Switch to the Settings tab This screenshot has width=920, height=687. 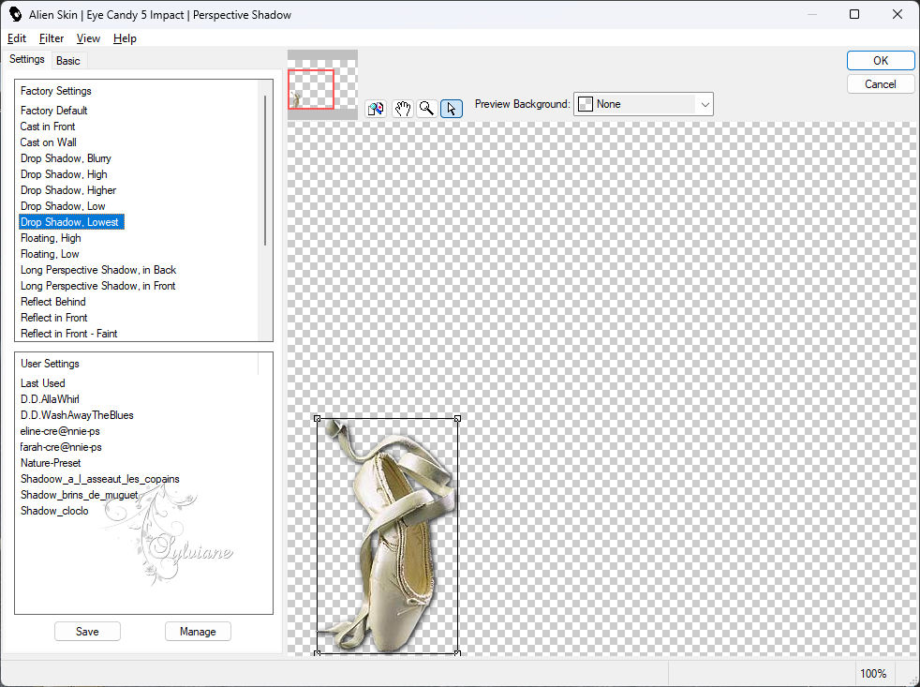(x=26, y=59)
